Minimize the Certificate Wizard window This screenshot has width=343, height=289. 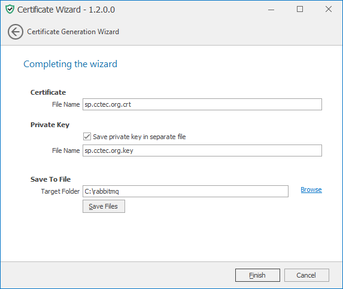(x=271, y=10)
